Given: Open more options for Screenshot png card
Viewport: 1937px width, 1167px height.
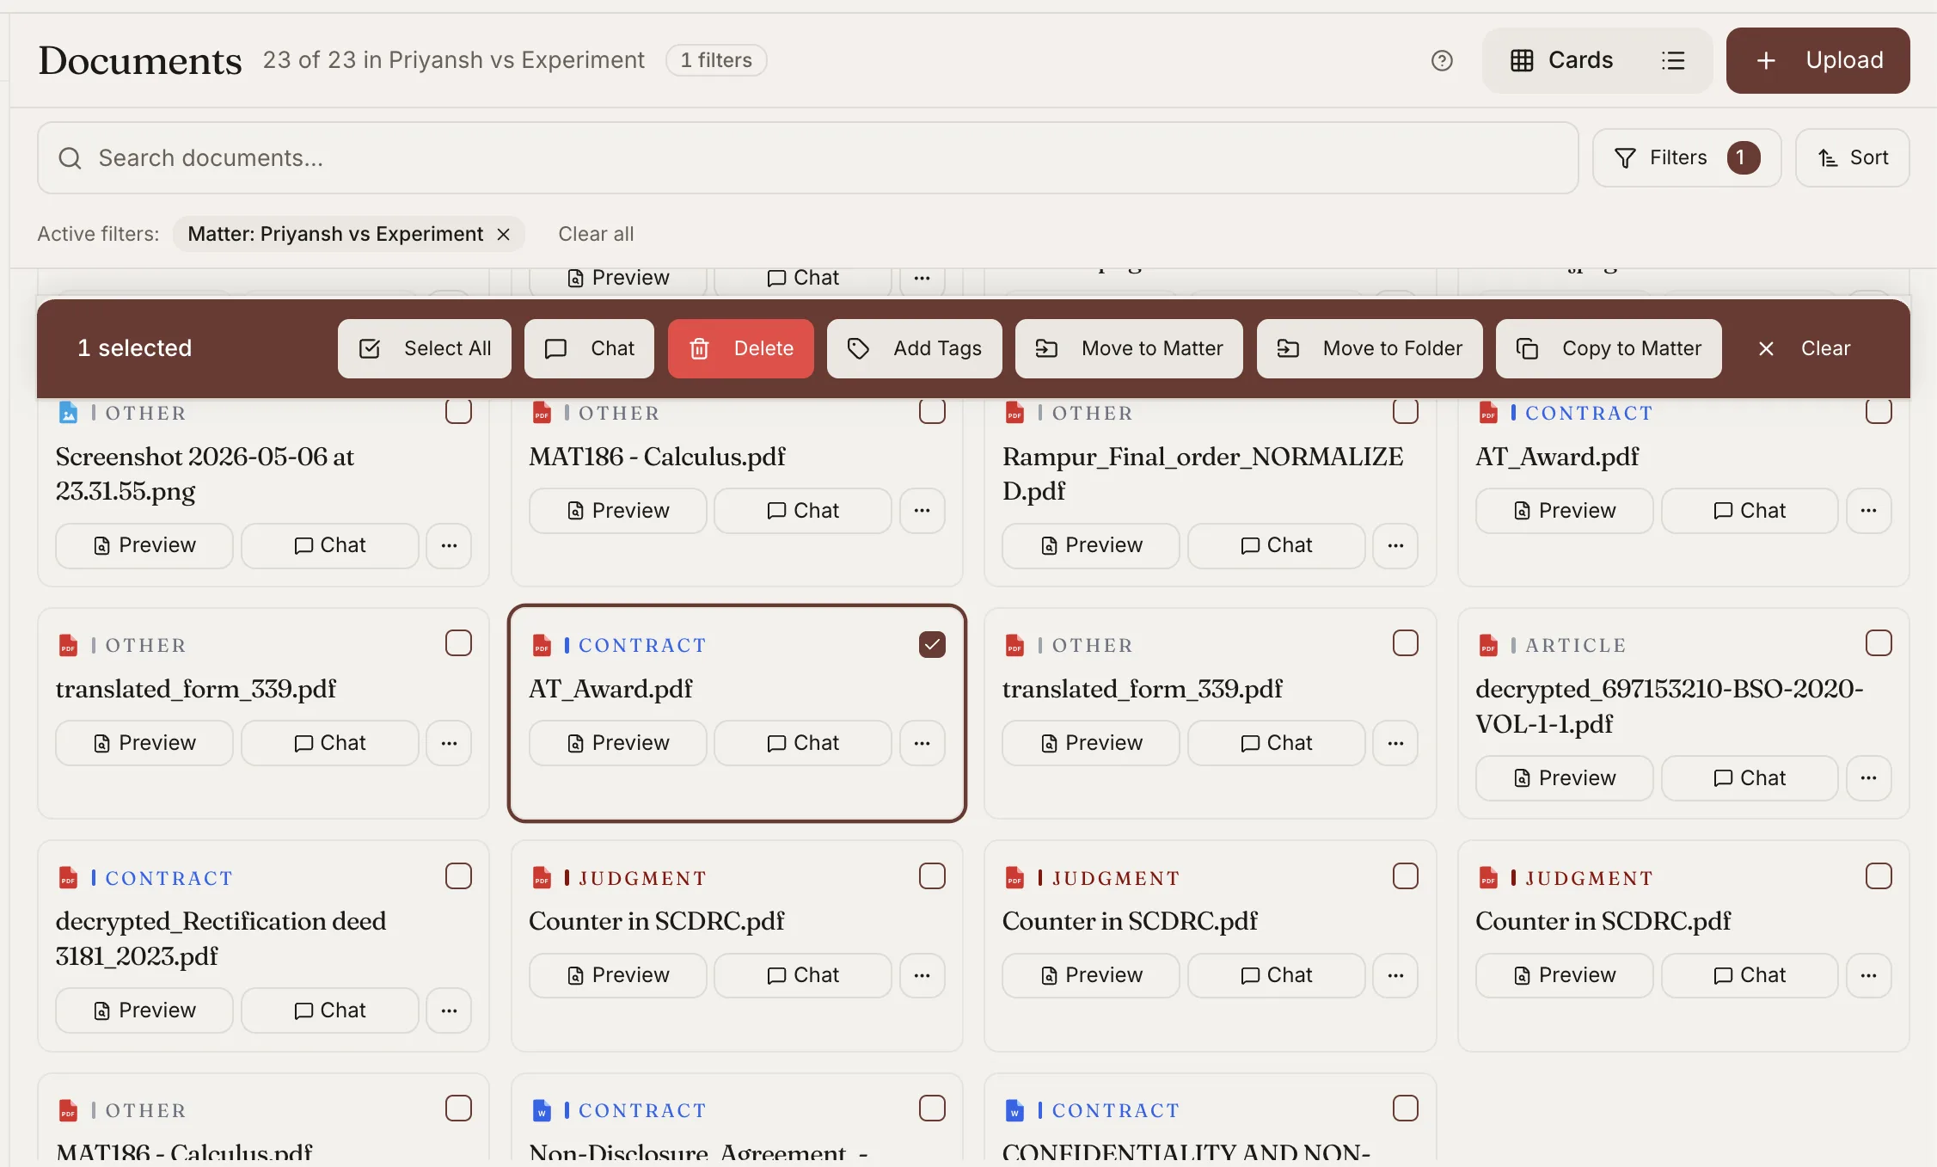Looking at the screenshot, I should click(x=449, y=545).
